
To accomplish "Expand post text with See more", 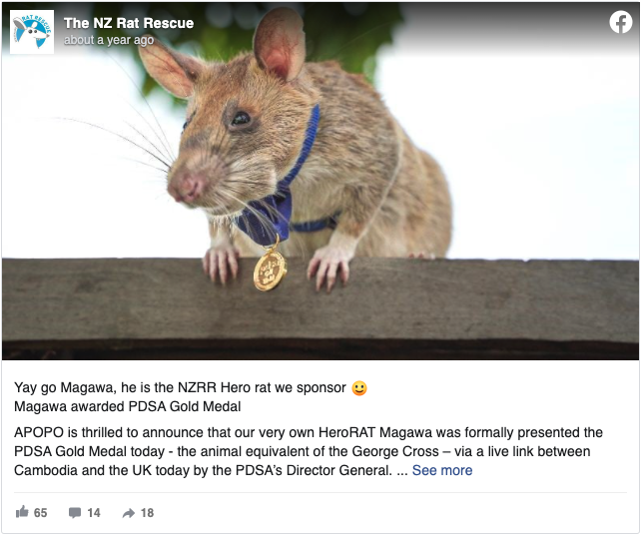I will [x=442, y=470].
